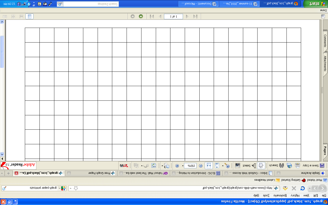
Task: Print the PDF with the printer icon
Action: [x=297, y=166]
